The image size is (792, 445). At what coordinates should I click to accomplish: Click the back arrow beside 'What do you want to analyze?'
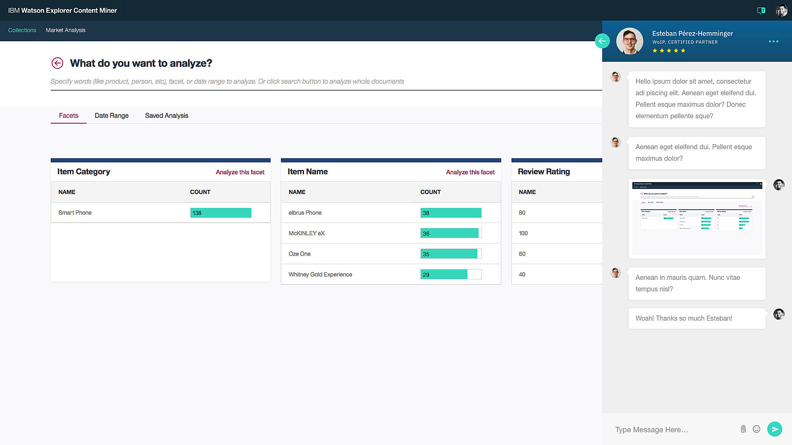click(57, 63)
